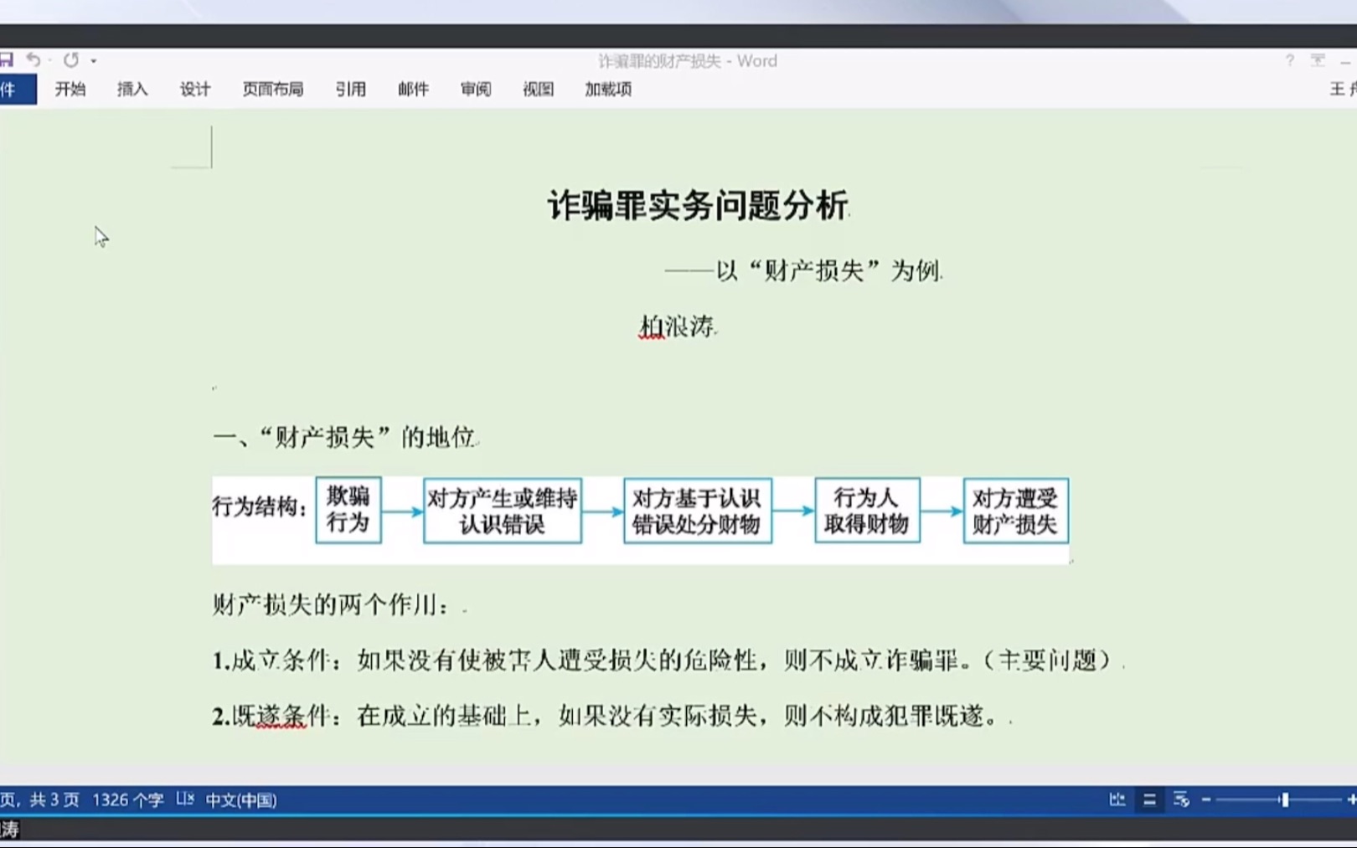Image resolution: width=1357 pixels, height=848 pixels.
Task: Click the subtitle 以"财产损失"为例
Action: [829, 271]
